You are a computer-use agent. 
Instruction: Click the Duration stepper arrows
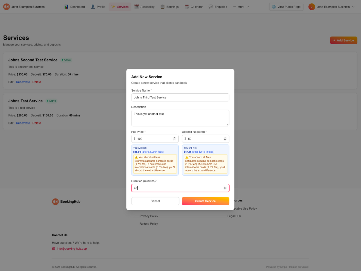pyautogui.click(x=225, y=188)
